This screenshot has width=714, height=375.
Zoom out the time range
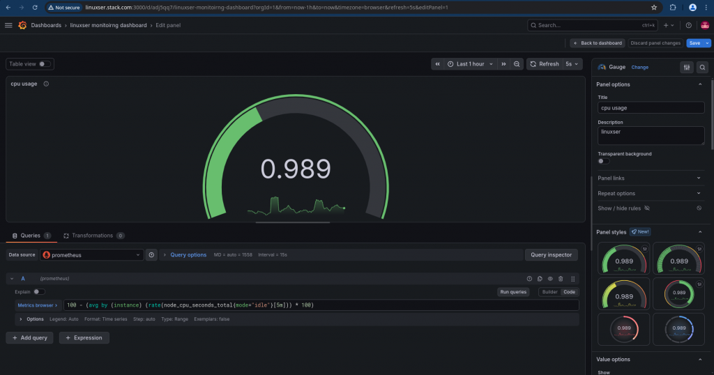(x=517, y=64)
